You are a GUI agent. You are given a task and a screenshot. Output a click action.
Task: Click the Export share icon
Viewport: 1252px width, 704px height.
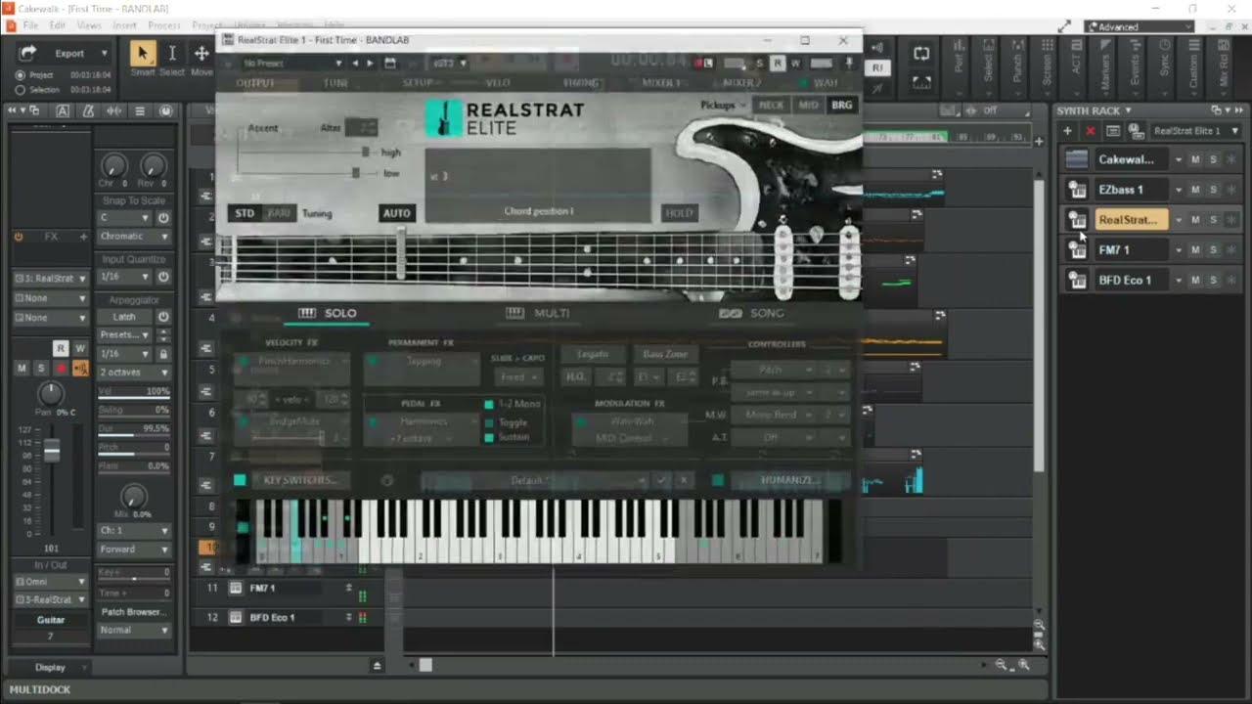coord(28,53)
